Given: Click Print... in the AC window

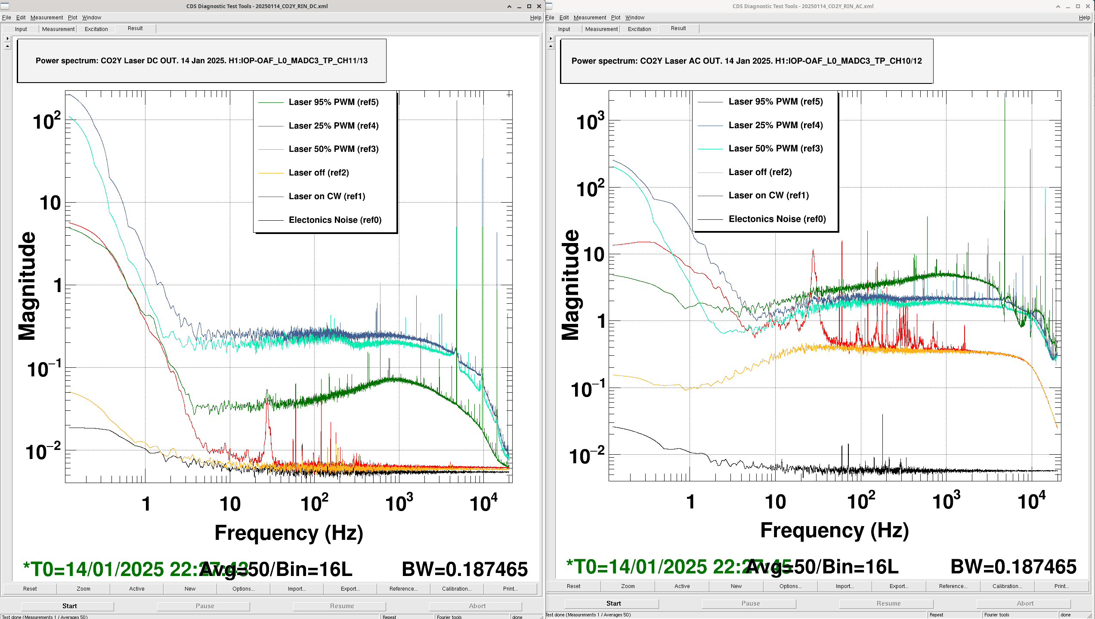Looking at the screenshot, I should tap(1062, 586).
